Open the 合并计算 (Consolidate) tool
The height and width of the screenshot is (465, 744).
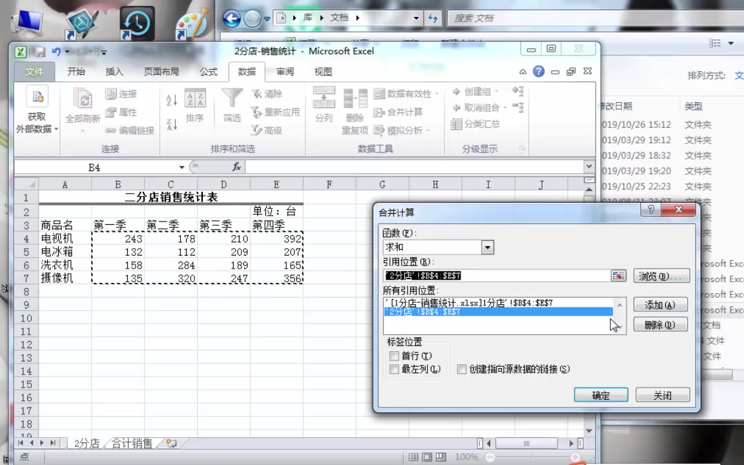[x=404, y=112]
